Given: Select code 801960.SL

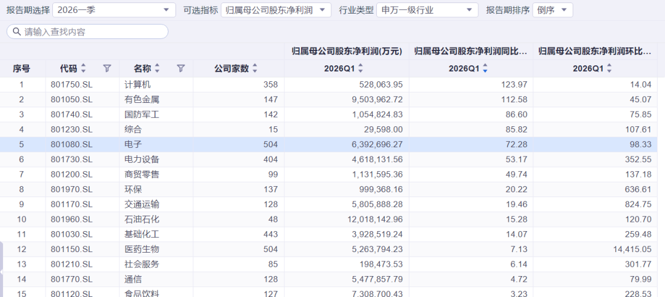Looking at the screenshot, I should (71, 219).
